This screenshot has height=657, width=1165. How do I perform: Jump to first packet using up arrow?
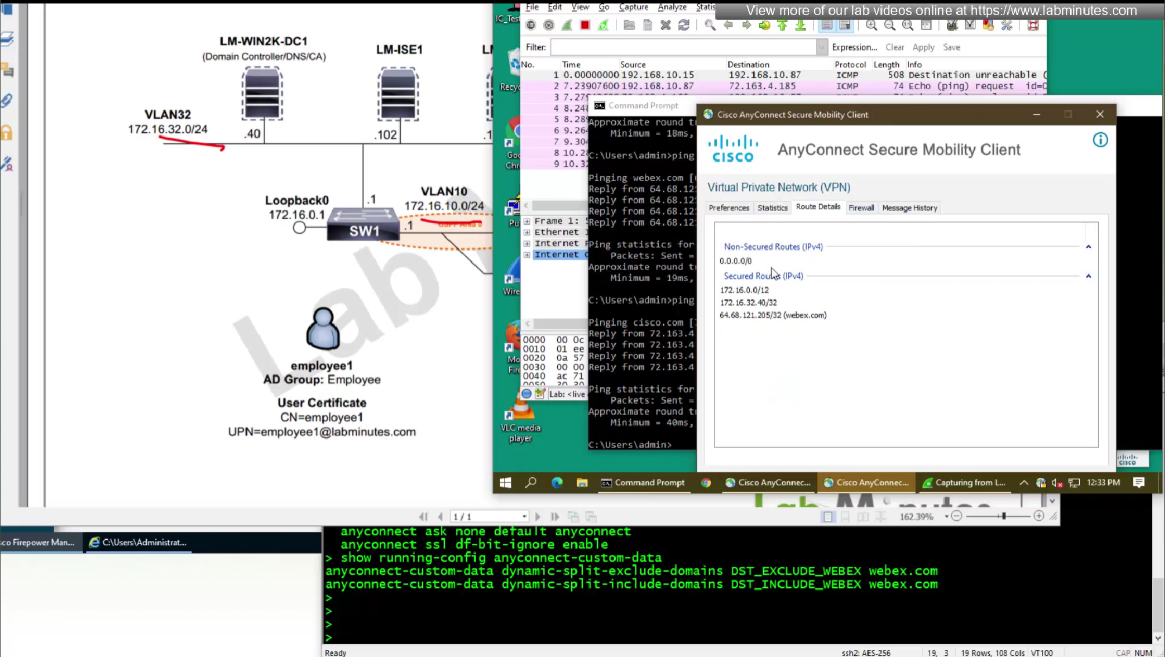pyautogui.click(x=782, y=25)
